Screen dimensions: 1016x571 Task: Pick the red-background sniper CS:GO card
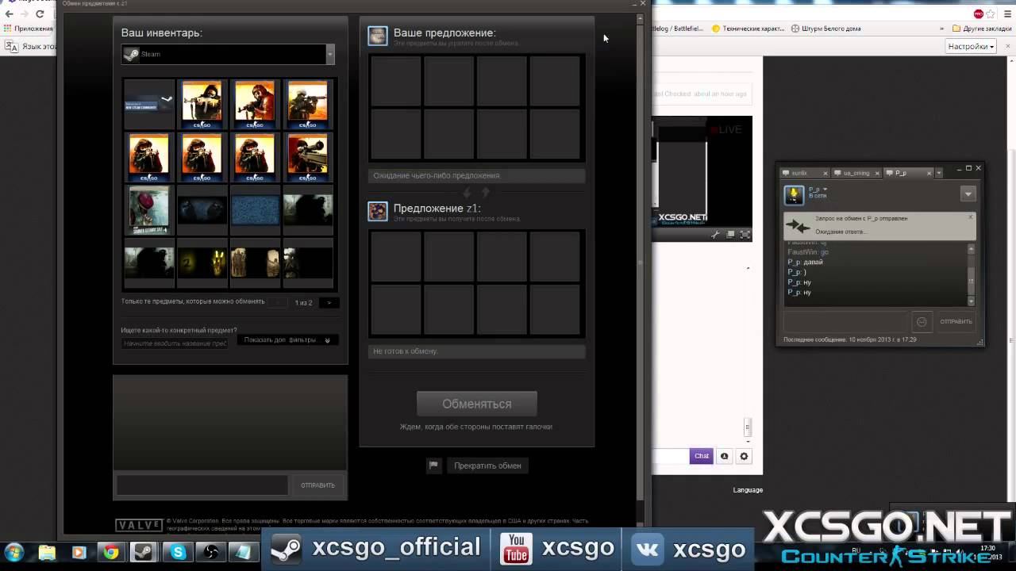308,156
